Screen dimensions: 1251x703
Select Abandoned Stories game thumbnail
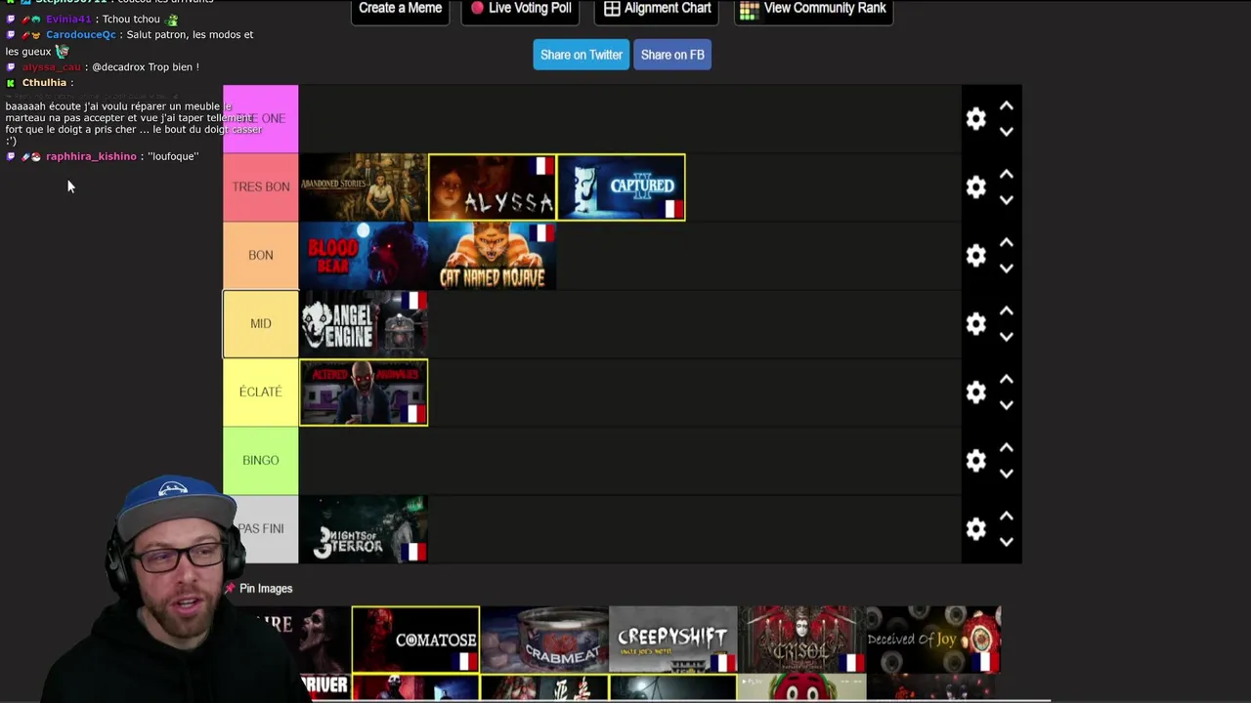364,187
